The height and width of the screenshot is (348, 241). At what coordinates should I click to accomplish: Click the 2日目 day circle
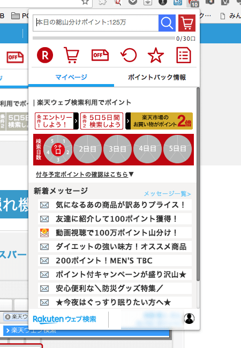87,149
